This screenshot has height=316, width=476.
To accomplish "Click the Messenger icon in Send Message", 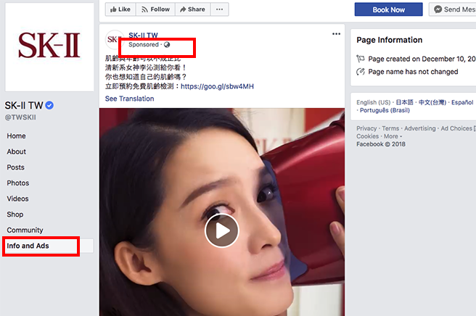I will [438, 9].
